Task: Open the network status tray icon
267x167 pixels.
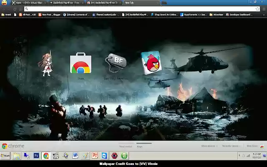Action: coord(248,156)
